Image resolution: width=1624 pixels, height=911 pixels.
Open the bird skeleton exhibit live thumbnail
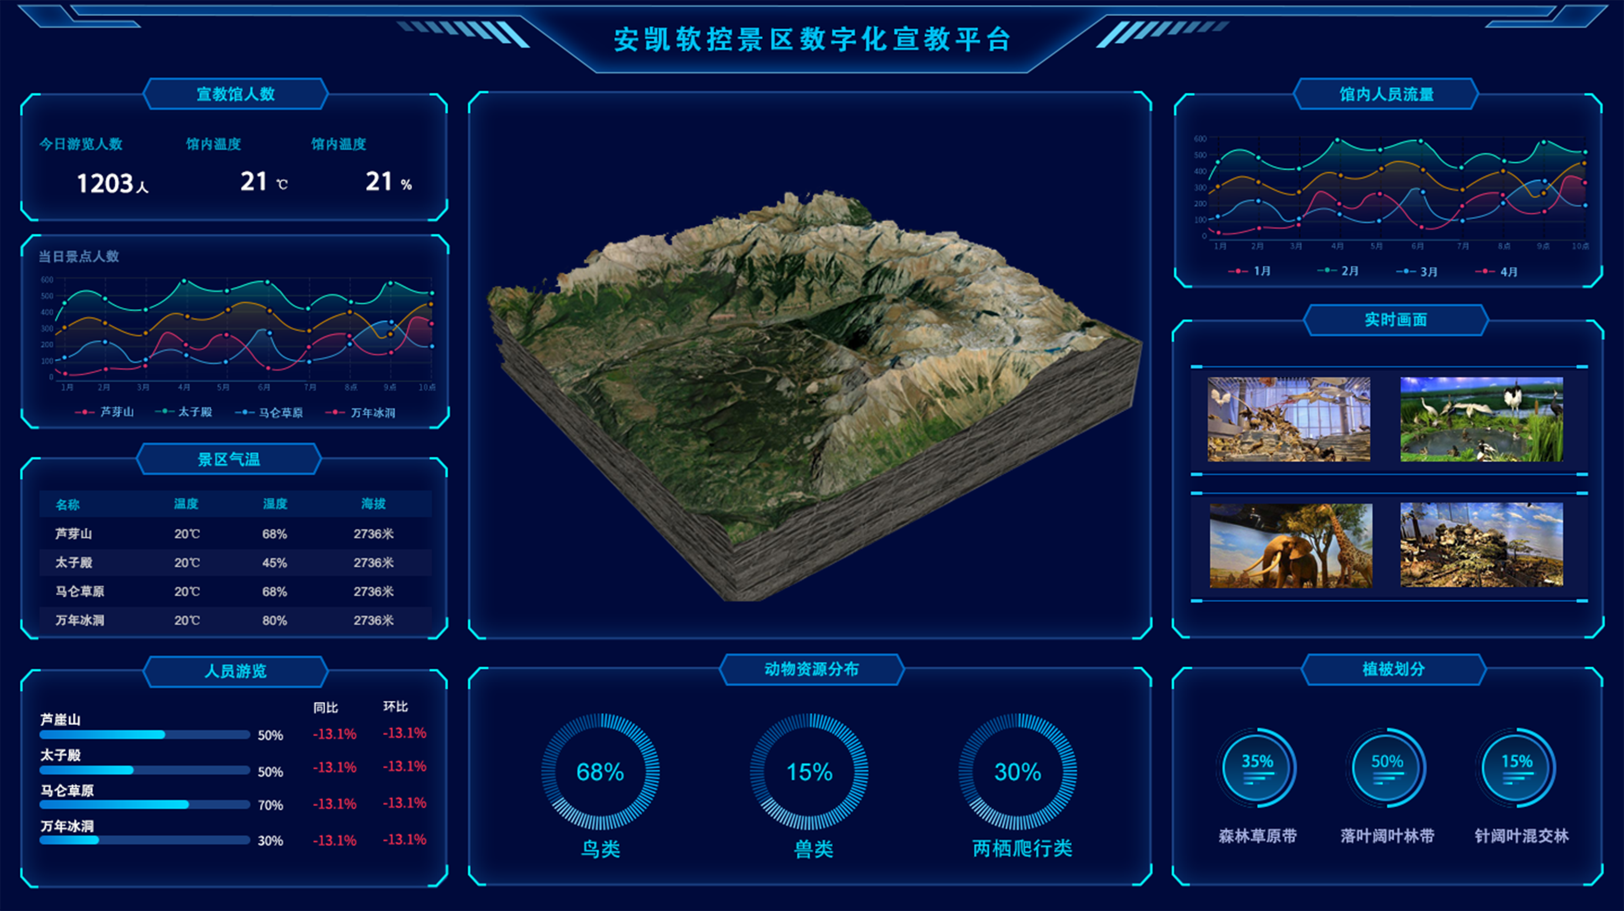[x=1289, y=419]
